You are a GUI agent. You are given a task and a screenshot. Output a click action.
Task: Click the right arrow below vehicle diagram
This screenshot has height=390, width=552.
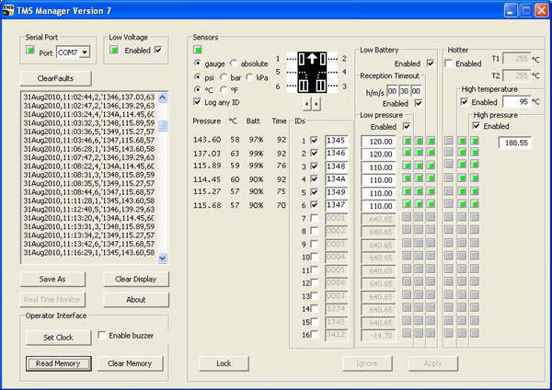pyautogui.click(x=316, y=104)
